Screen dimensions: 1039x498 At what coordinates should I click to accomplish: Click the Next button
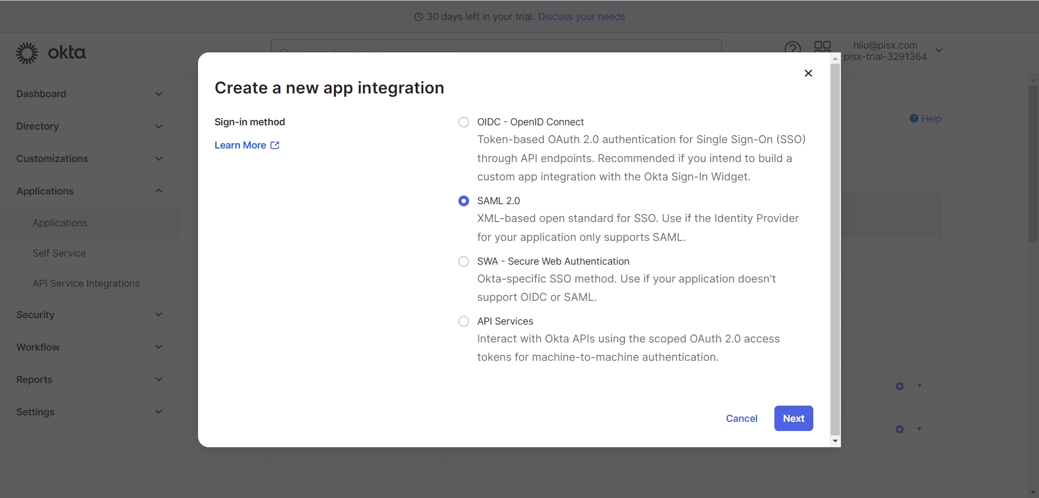pyautogui.click(x=793, y=419)
